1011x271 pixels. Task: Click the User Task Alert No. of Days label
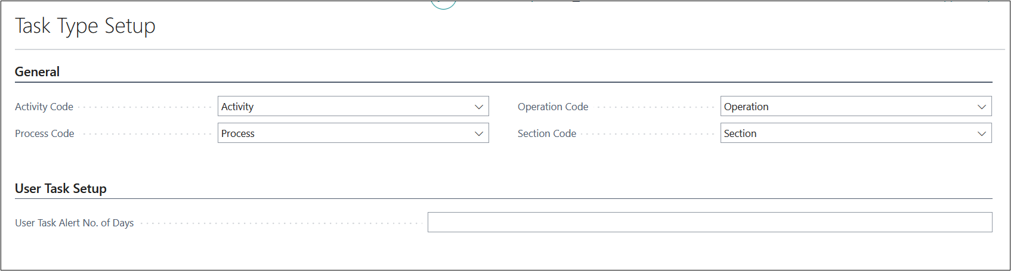(x=75, y=223)
